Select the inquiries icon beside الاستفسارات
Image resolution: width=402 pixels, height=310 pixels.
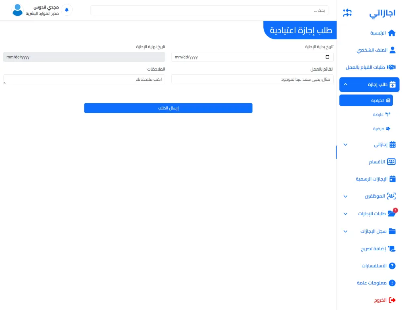(391, 265)
